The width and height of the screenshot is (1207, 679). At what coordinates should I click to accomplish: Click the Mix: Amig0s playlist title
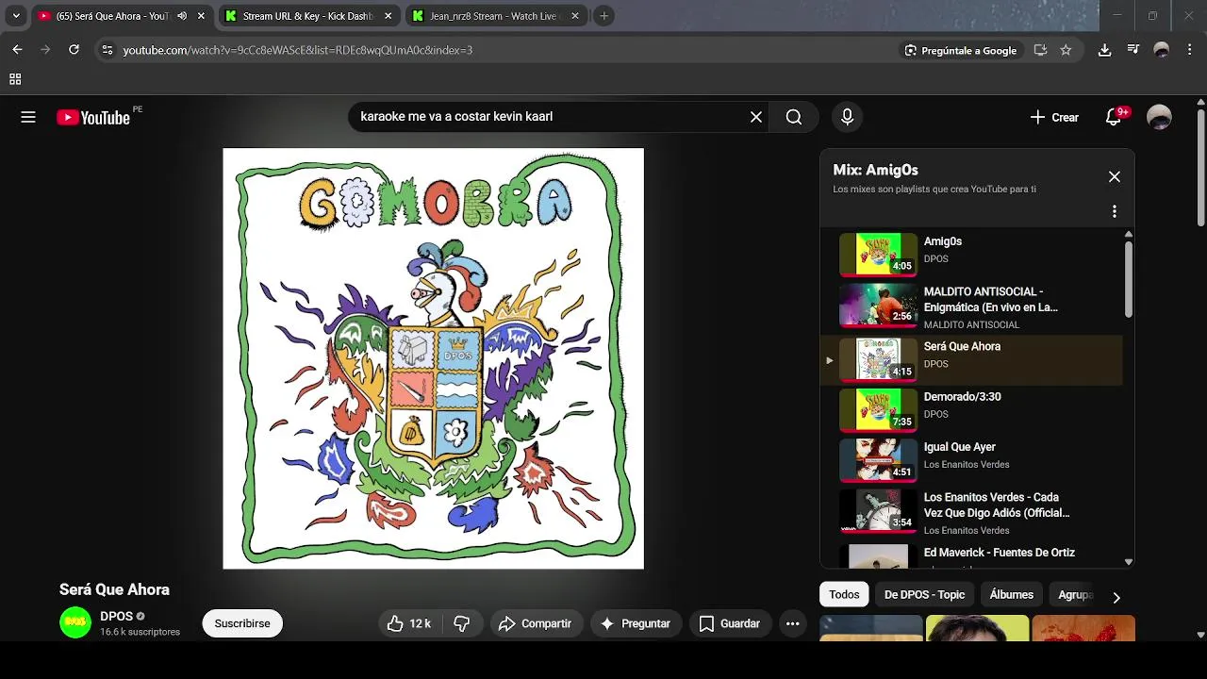(x=875, y=170)
